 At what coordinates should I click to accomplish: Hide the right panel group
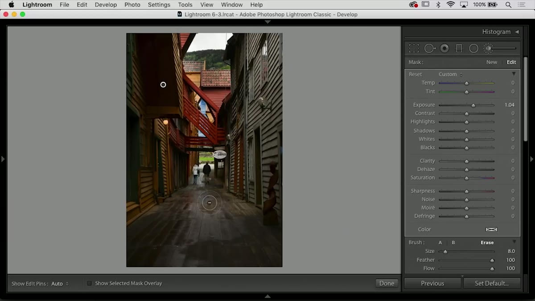point(531,159)
